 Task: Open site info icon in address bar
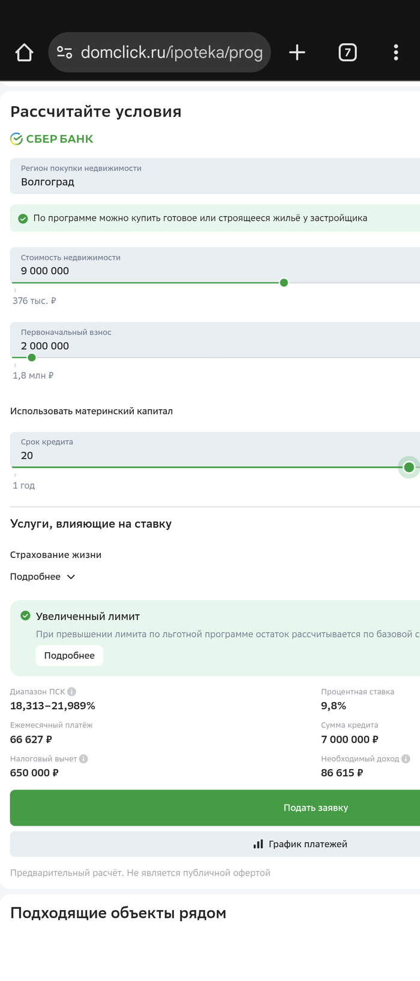tap(65, 53)
